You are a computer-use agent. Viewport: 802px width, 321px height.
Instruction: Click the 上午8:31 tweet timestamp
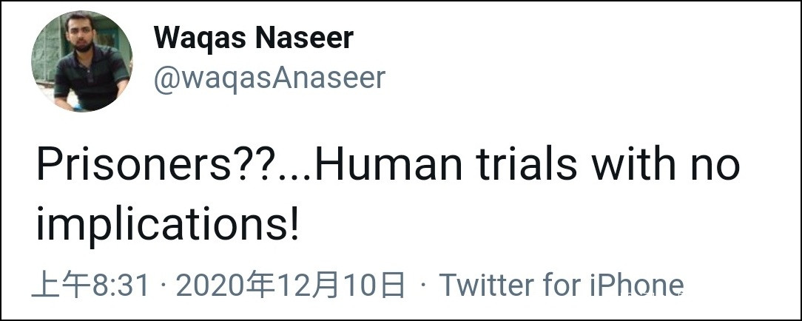91,285
